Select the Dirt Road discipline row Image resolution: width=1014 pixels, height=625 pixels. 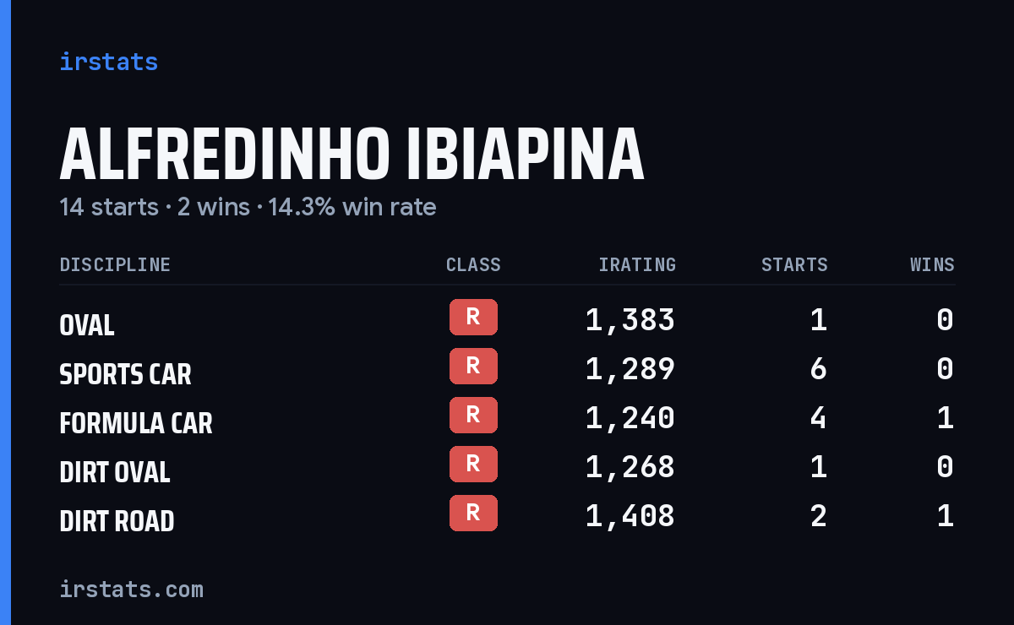(x=507, y=516)
